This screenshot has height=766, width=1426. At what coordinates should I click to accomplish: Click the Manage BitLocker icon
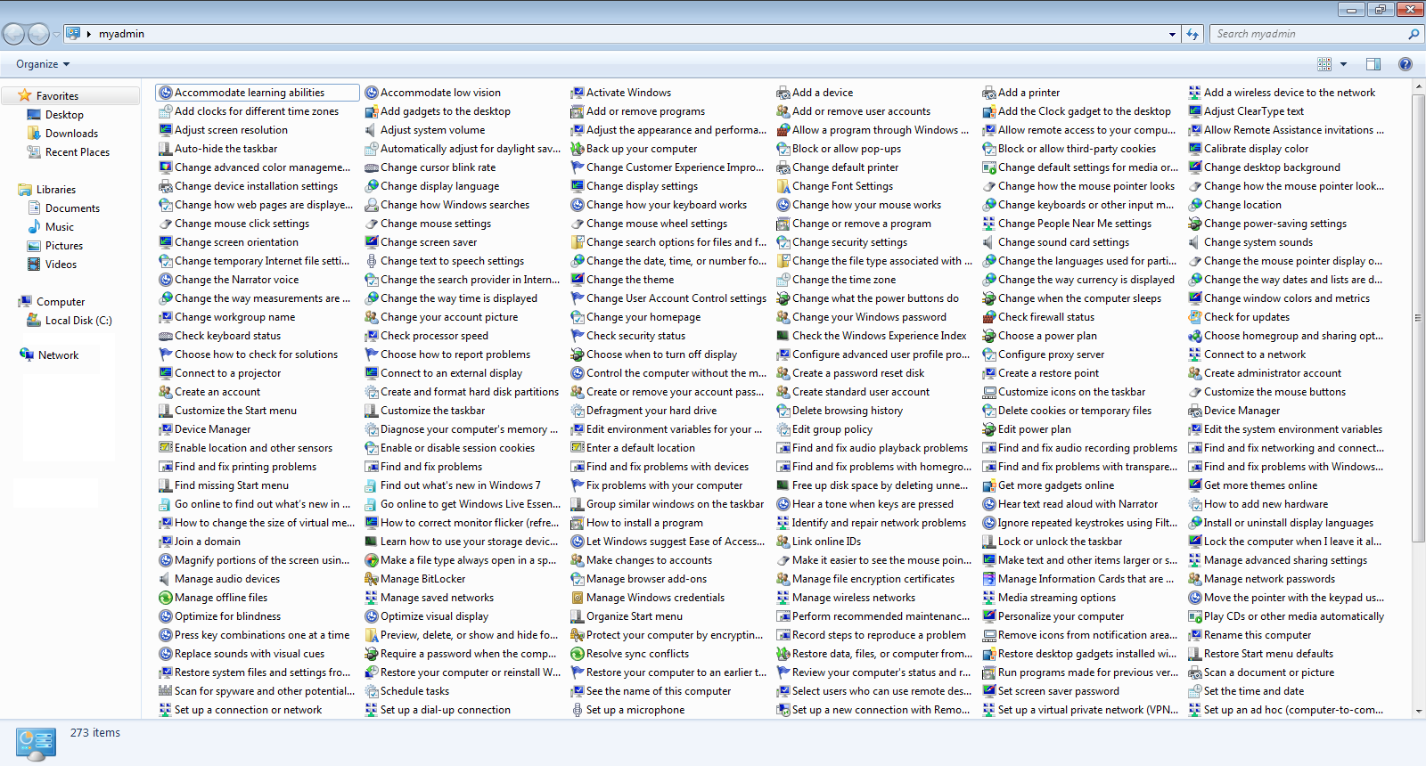pos(372,579)
